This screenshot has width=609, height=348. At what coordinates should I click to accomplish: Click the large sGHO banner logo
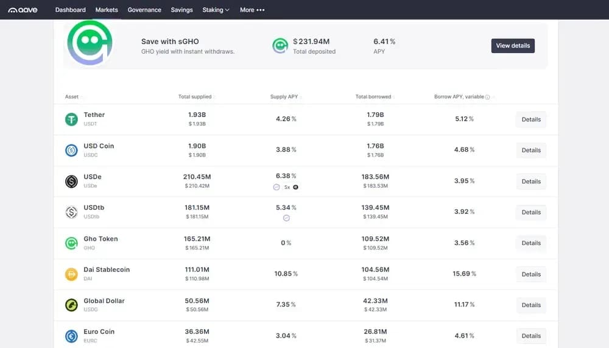coord(90,42)
